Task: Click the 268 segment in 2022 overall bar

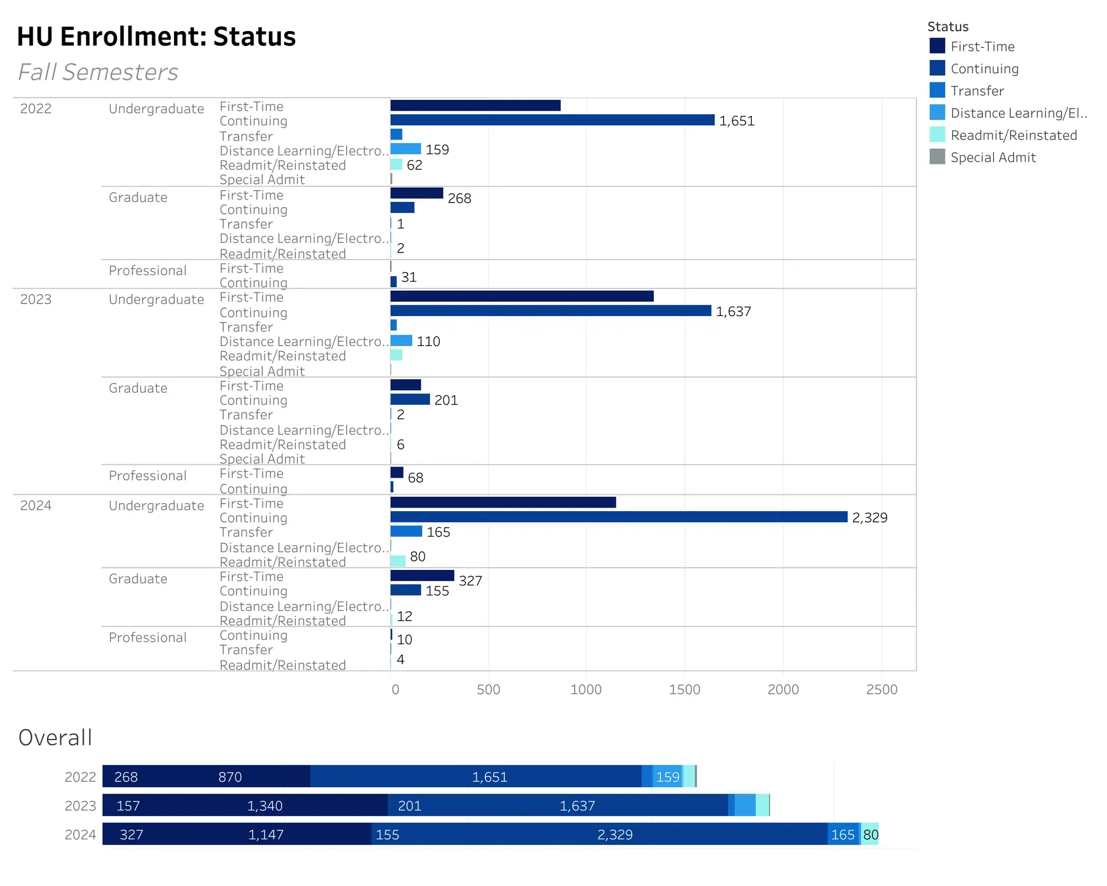Action: (x=126, y=776)
